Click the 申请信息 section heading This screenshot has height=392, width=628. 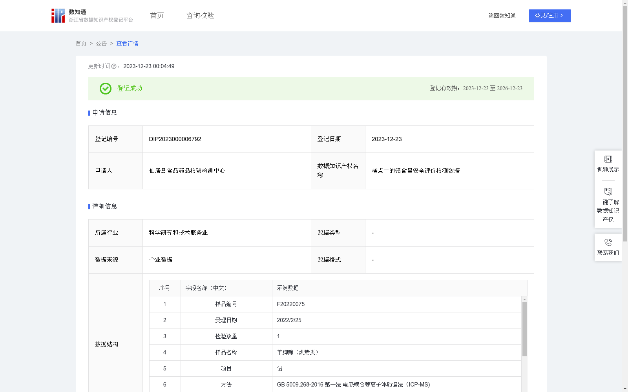[x=105, y=113]
